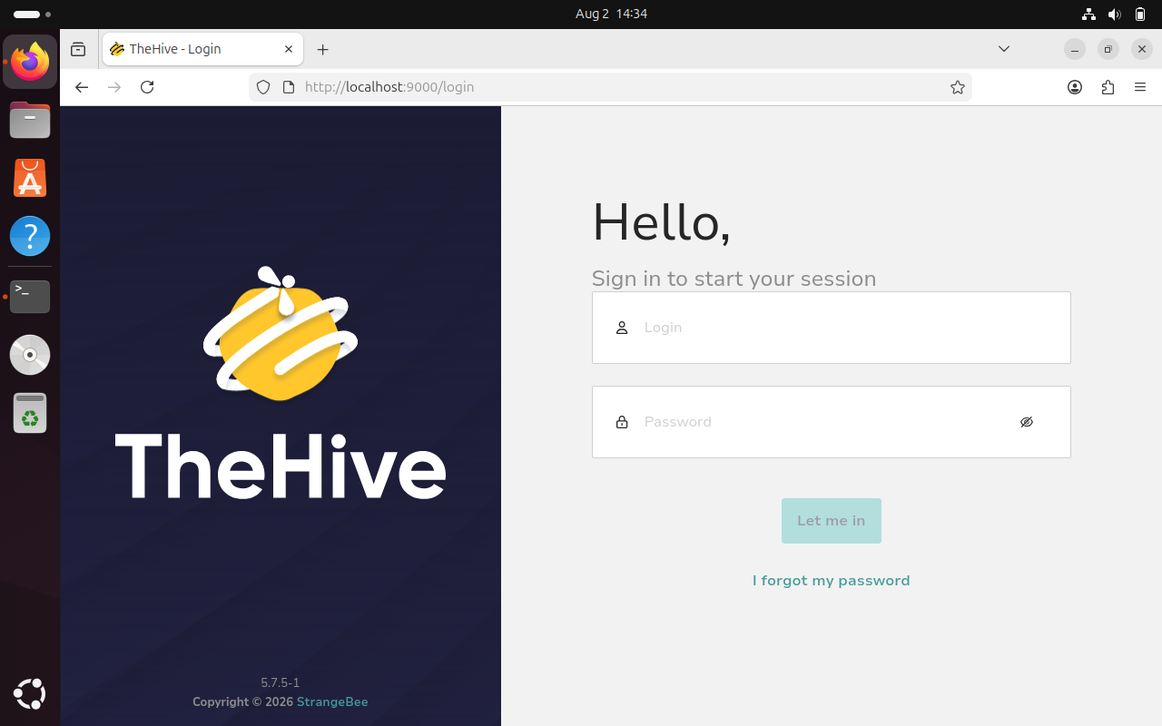Click the Sign in to start your session text

click(x=734, y=279)
